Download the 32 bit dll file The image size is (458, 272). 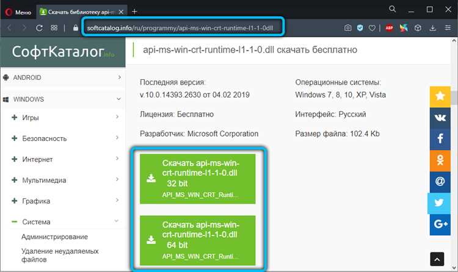pyautogui.click(x=197, y=179)
